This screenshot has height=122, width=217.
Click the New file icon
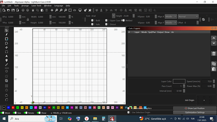coord(4,10)
